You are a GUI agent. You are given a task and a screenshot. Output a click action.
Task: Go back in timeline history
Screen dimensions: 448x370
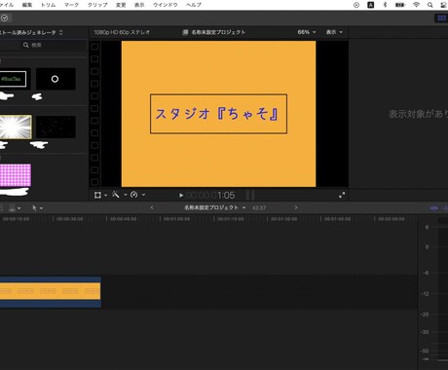coord(152,207)
